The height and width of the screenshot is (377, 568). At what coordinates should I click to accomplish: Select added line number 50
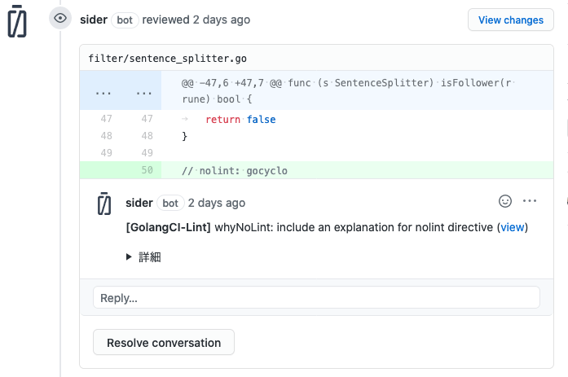147,170
